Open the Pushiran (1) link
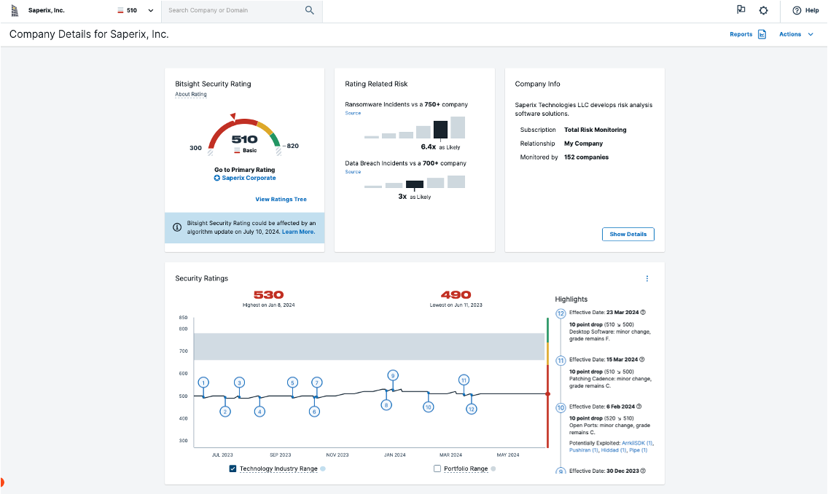 (584, 450)
